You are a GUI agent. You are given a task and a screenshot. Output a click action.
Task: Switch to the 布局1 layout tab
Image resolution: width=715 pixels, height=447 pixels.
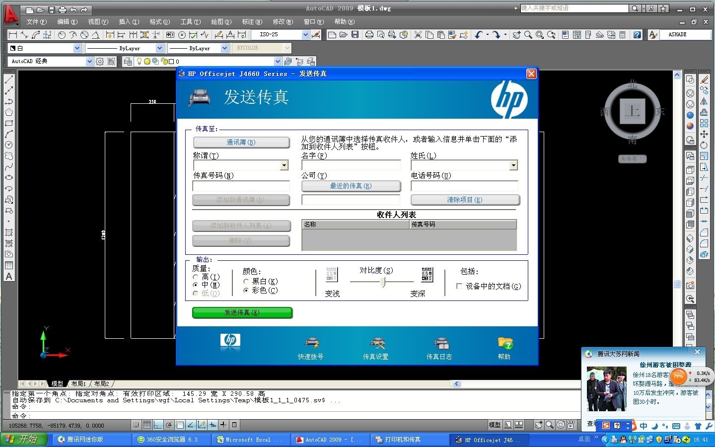tap(78, 384)
